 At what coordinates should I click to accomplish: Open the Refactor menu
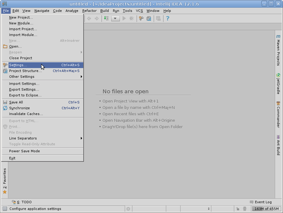90,11
